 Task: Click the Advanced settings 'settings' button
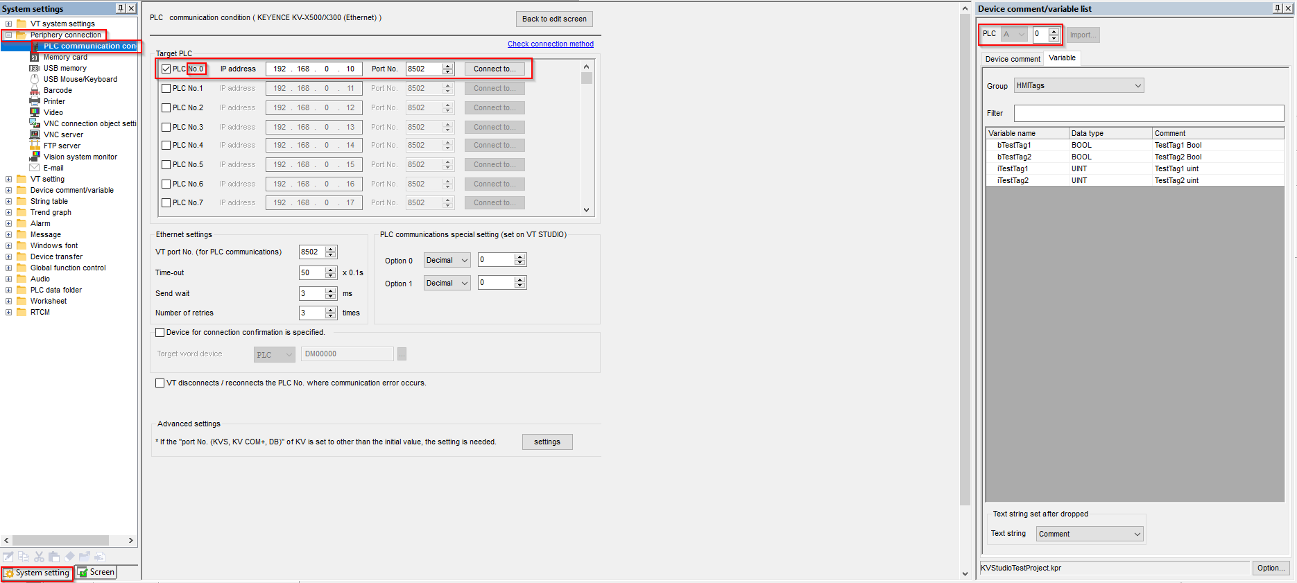pos(547,442)
